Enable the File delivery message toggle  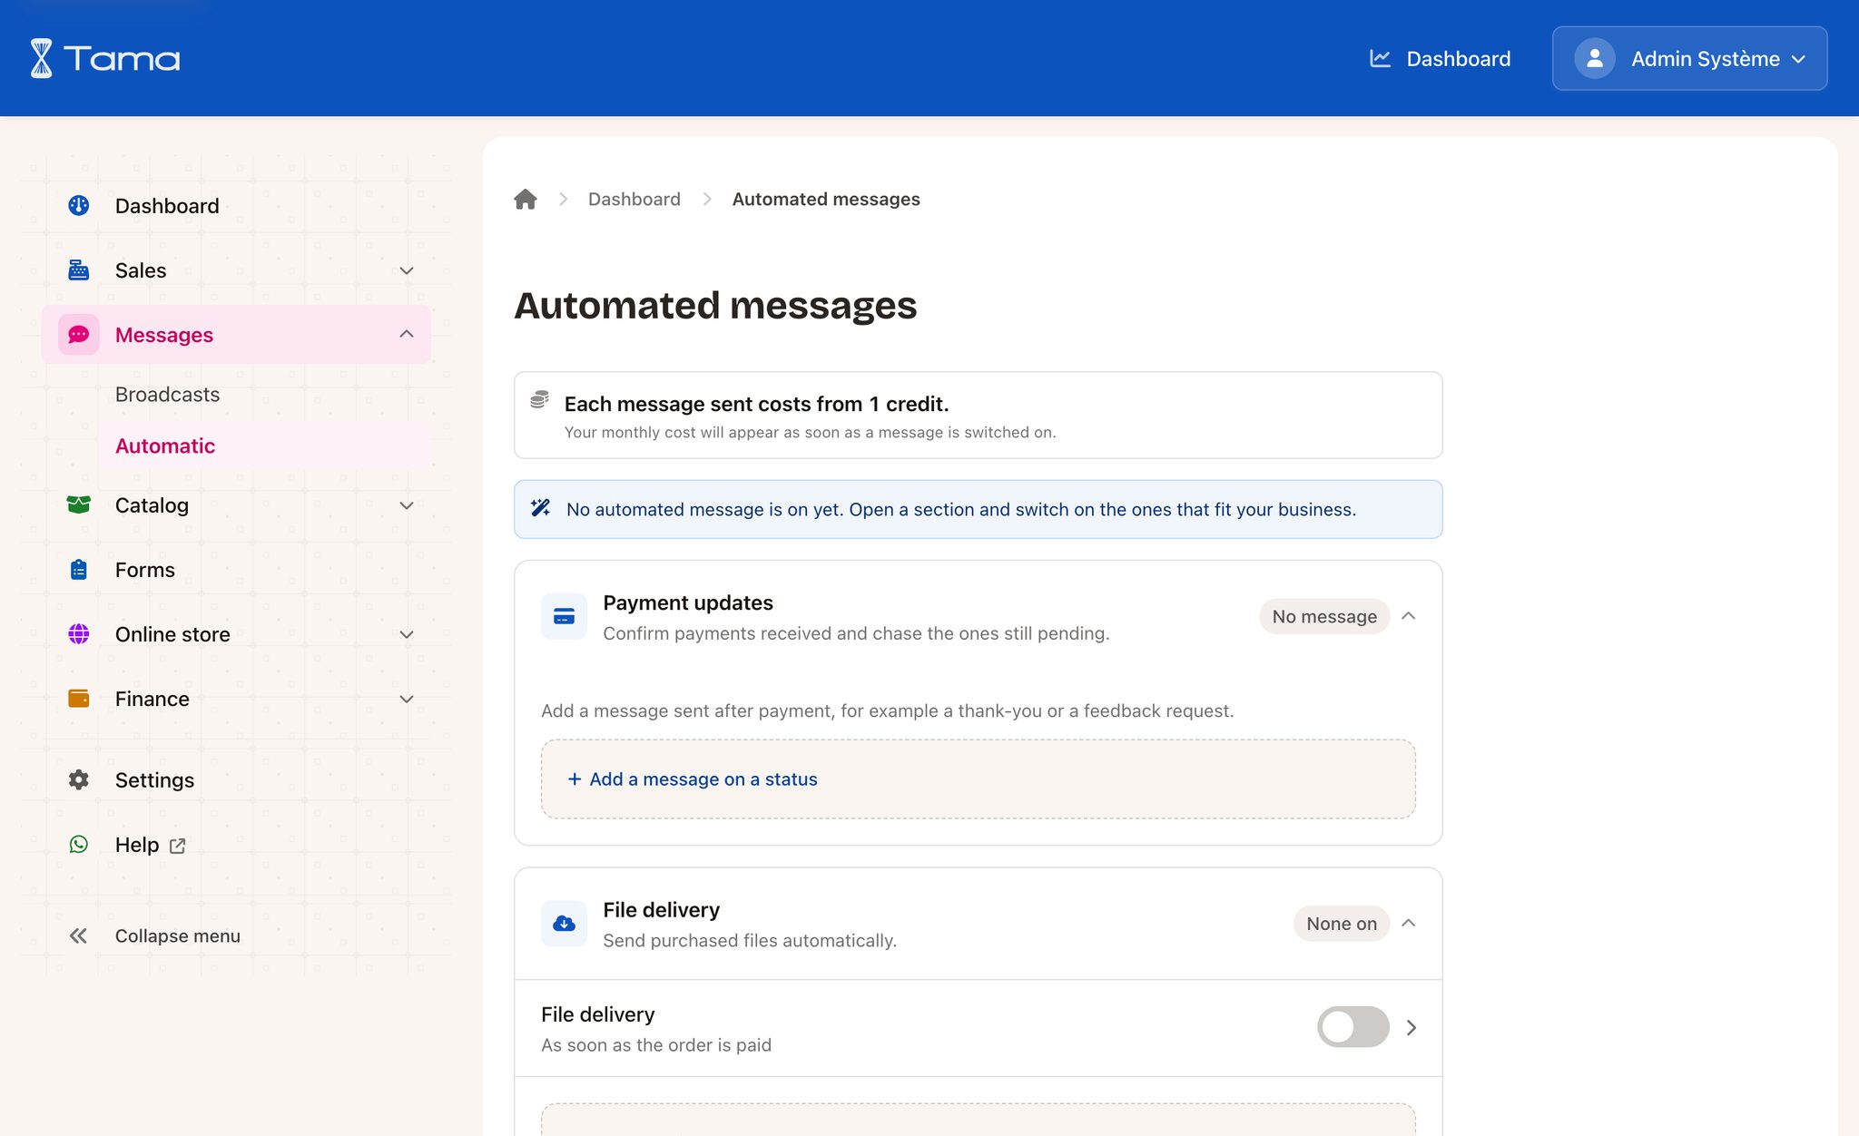pos(1353,1027)
